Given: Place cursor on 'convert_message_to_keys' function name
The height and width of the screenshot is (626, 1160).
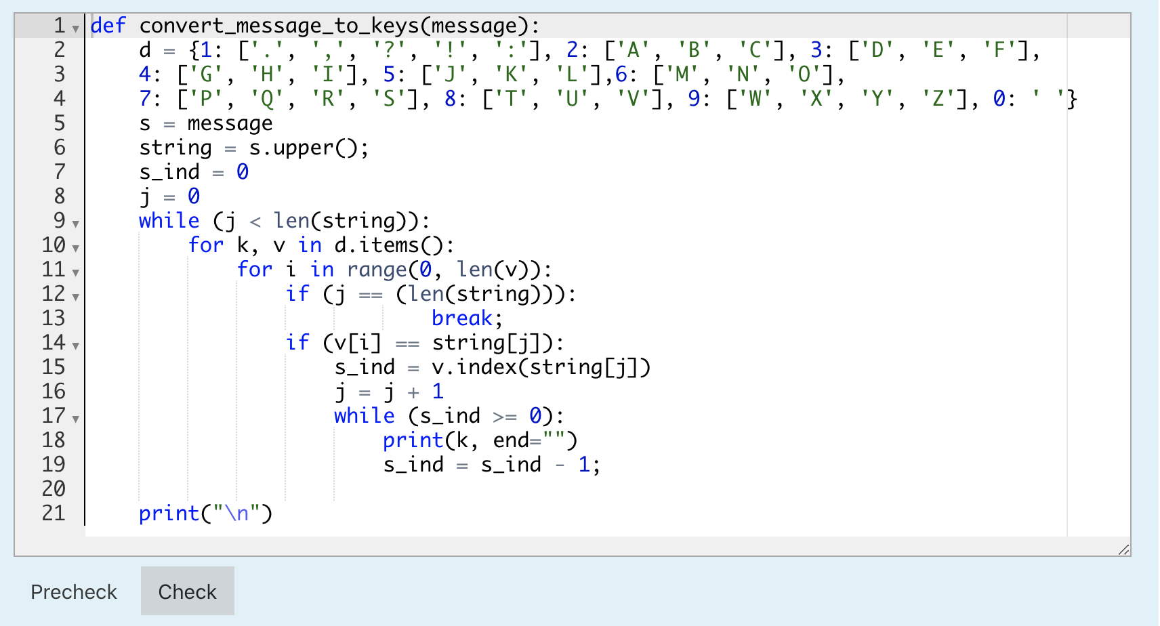Looking at the screenshot, I should pyautogui.click(x=279, y=26).
